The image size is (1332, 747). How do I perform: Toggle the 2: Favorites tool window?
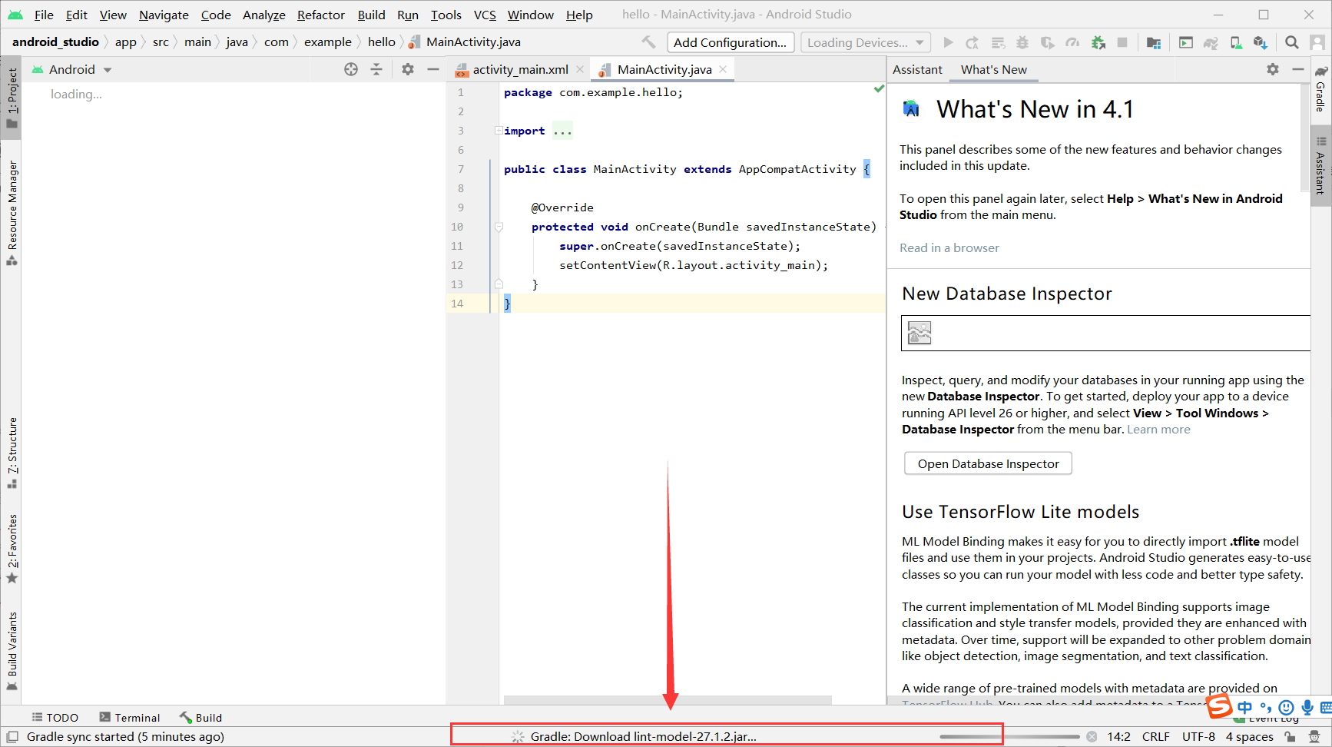(x=12, y=549)
